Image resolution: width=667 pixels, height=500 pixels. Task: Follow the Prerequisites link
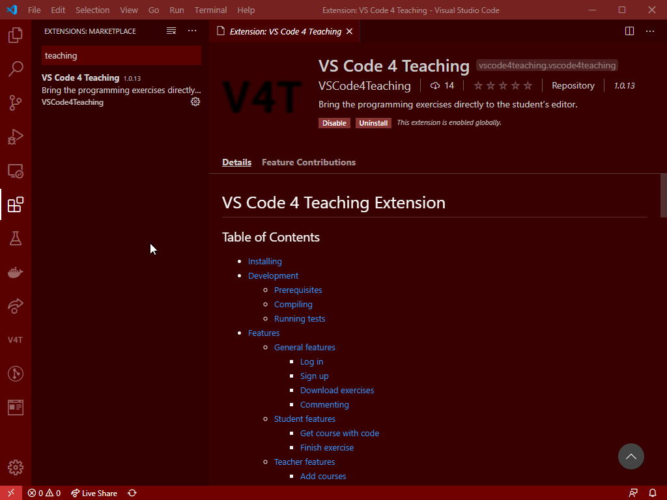point(298,290)
